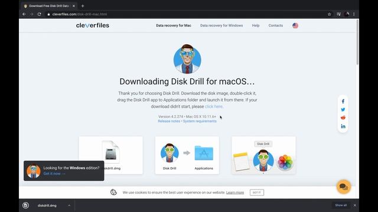Click the 'Version 4.2.274' text
378x212 pixels.
tap(171, 117)
